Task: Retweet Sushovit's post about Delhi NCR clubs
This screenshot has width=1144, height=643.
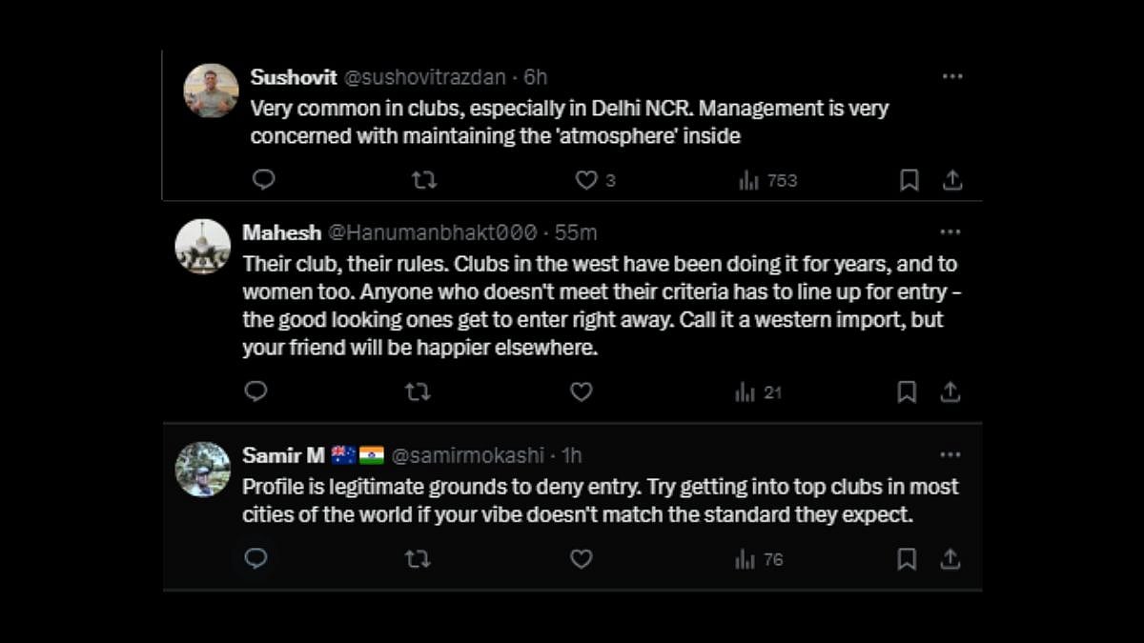Action: [x=424, y=180]
